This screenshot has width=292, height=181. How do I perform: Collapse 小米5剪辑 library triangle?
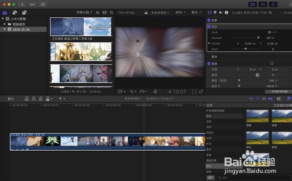pyautogui.click(x=3, y=19)
